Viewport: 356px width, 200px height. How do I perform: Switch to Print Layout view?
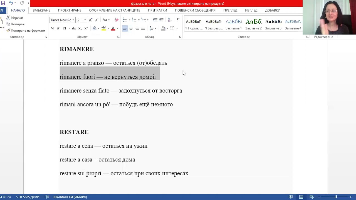301,197
